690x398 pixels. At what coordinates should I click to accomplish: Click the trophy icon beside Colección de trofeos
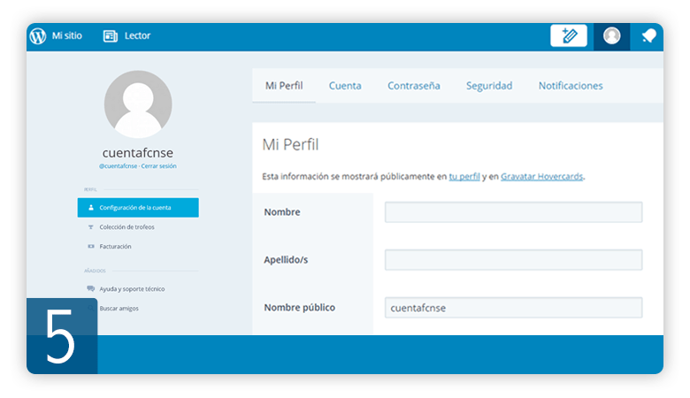91,227
